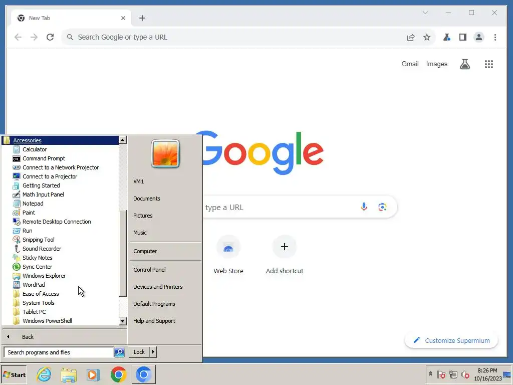Reload the page

(x=50, y=37)
